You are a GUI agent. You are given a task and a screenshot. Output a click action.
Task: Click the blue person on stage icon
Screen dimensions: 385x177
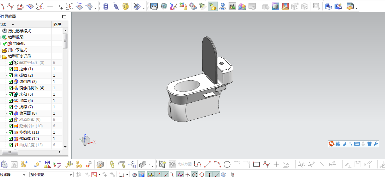pyautogui.click(x=223, y=6)
